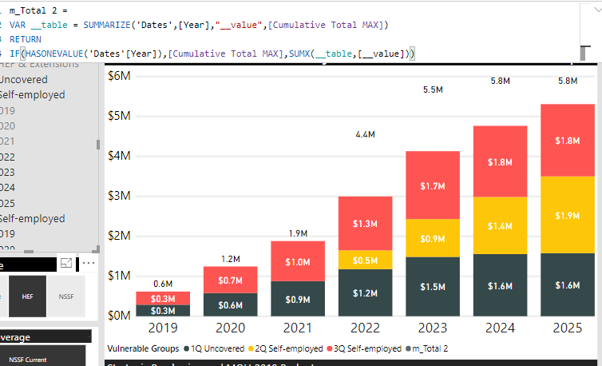This screenshot has width=602, height=366.
Task: Click the 'm_Total 2 =' measure name line
Action: [x=38, y=10]
